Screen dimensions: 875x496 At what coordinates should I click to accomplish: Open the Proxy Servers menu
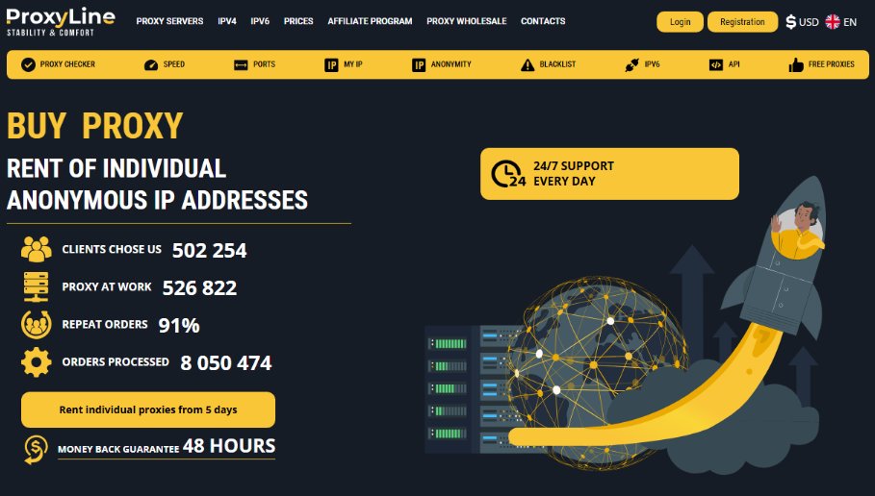click(x=169, y=21)
